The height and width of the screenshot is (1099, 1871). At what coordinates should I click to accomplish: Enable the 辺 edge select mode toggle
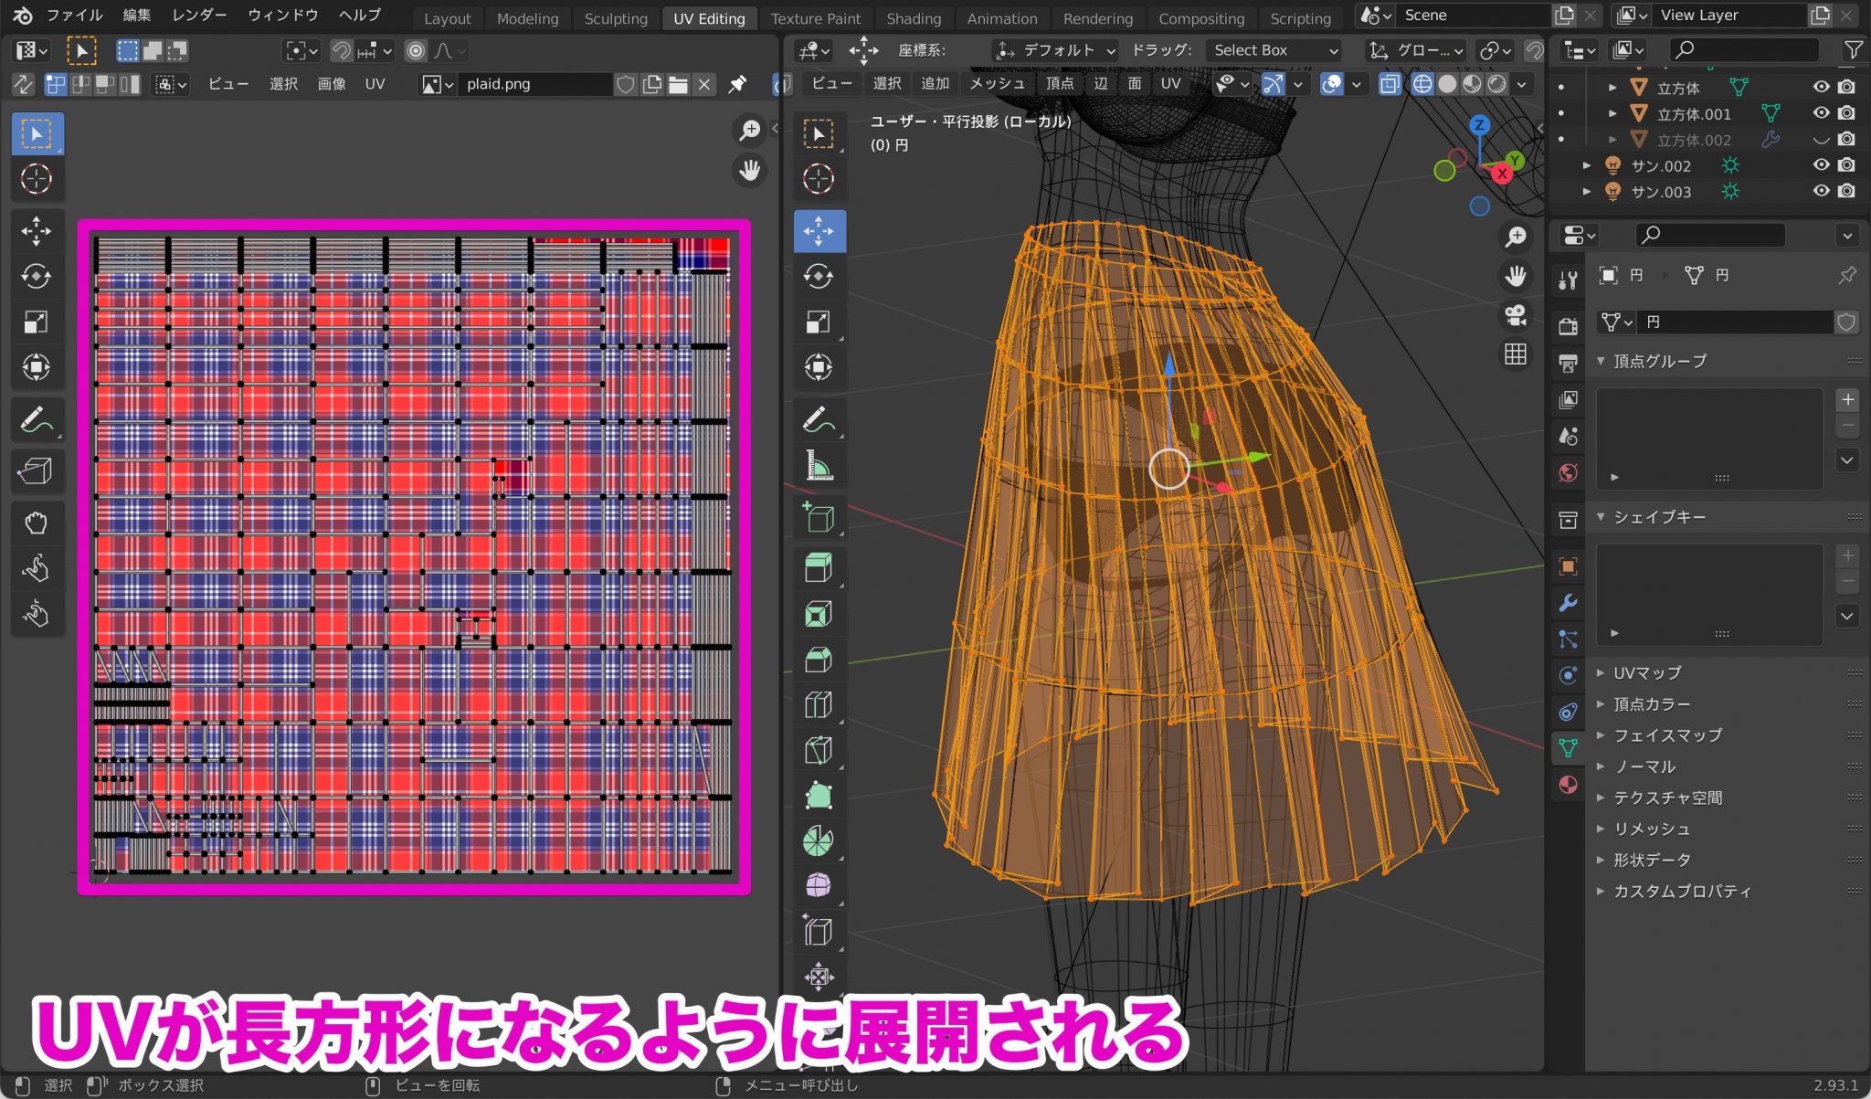tap(1101, 83)
